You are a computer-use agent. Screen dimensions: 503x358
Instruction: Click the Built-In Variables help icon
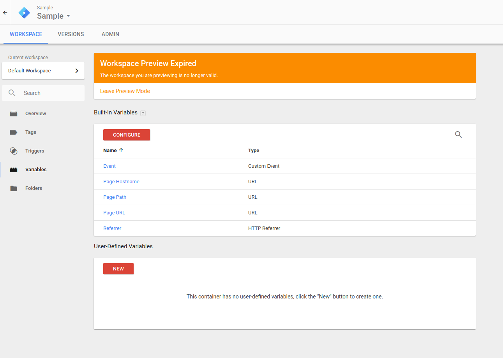point(143,113)
